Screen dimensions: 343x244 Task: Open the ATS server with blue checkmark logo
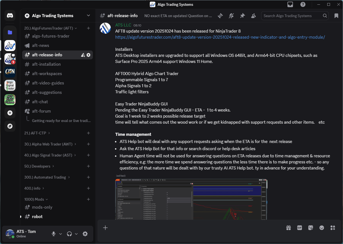[x=10, y=46]
